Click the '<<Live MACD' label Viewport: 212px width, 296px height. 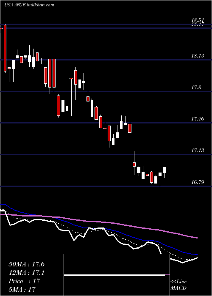click(179, 285)
